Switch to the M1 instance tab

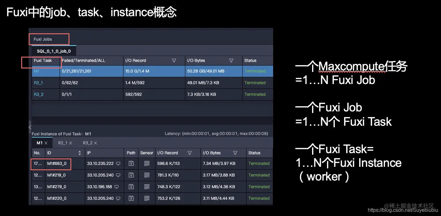40,143
